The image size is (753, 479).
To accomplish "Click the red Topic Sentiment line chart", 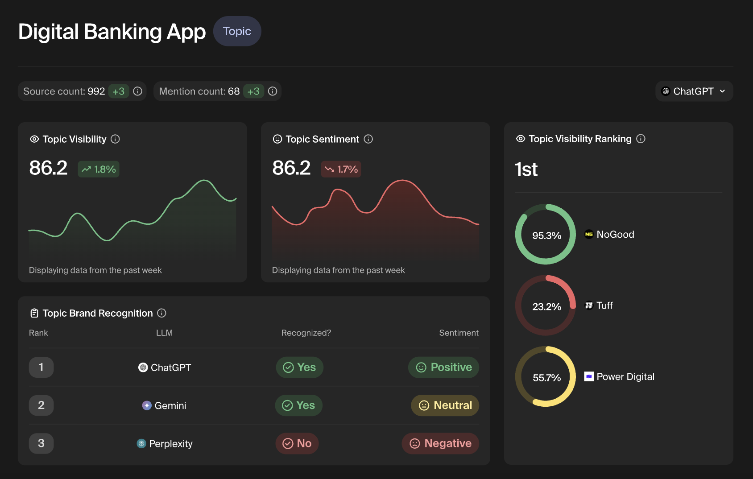I will [376, 219].
